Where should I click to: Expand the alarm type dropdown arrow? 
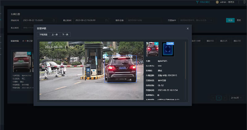pos(211,20)
